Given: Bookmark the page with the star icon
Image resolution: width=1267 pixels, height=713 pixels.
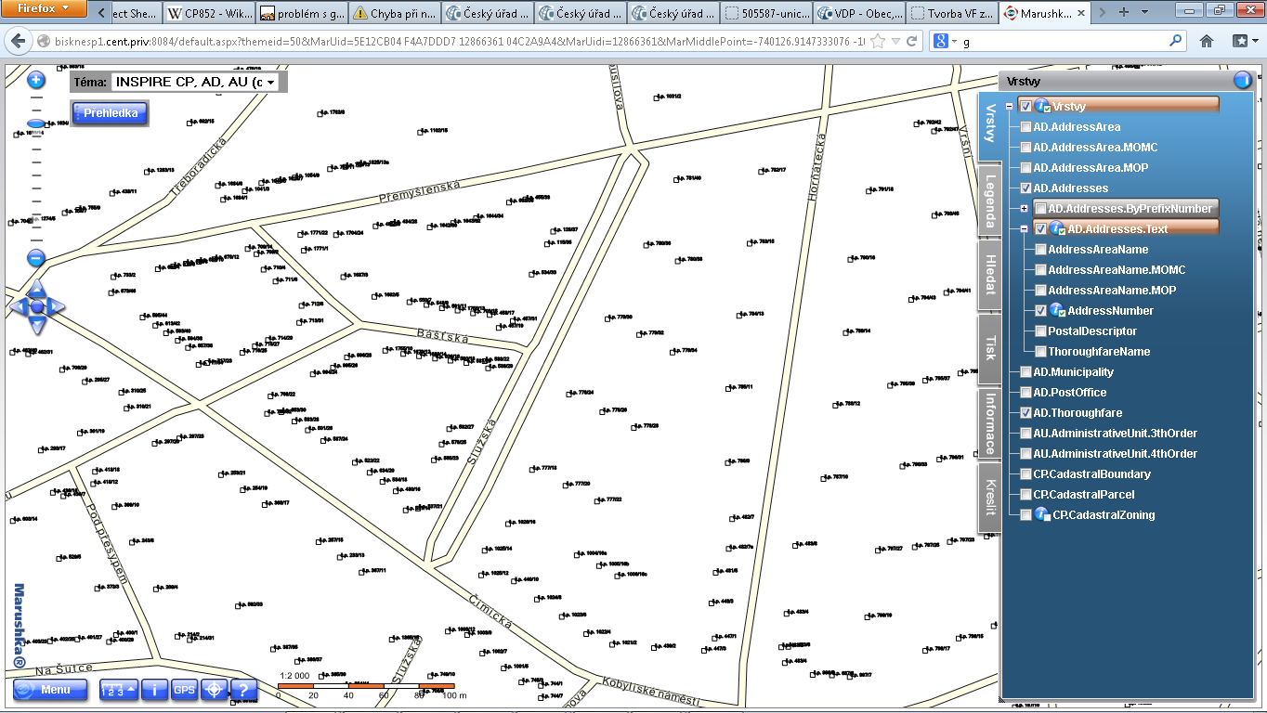Looking at the screenshot, I should click(877, 42).
